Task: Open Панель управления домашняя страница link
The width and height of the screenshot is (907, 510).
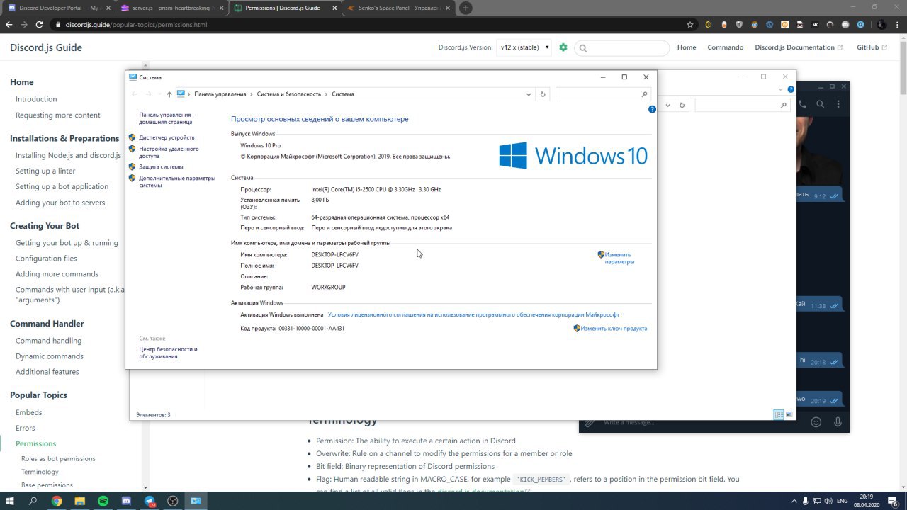Action: [x=168, y=118]
